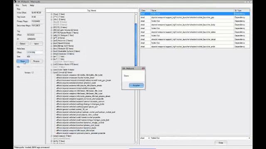266x149 pixels.
Task: Click the Tag Viewer panel header
Action: coord(91,11)
